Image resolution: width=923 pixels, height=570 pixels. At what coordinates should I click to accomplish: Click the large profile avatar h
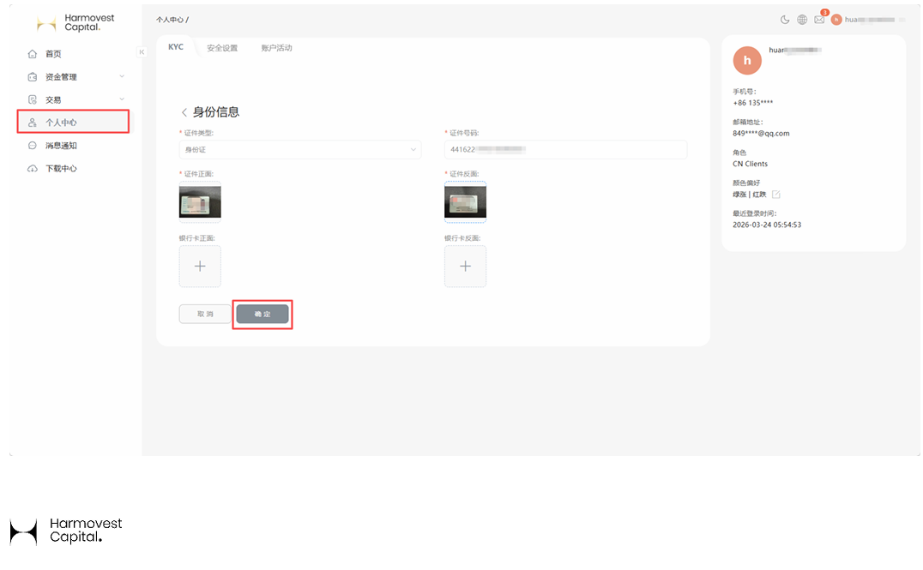[x=747, y=61]
